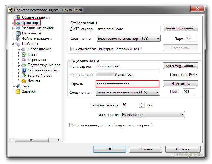Viewport: 212px width, 164px height.
Task: Click the Отмена button
Action: click(146, 149)
